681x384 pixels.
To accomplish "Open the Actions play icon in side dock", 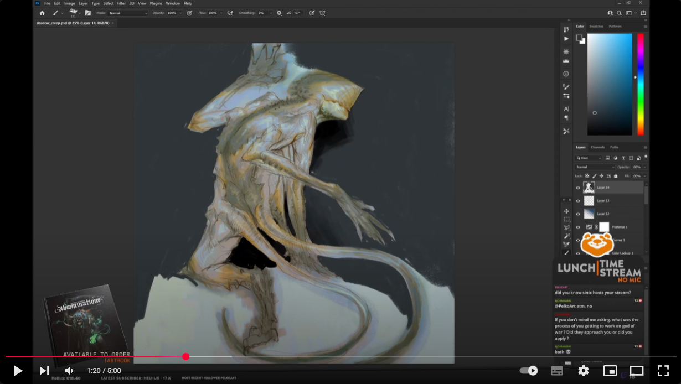I will click(x=566, y=39).
